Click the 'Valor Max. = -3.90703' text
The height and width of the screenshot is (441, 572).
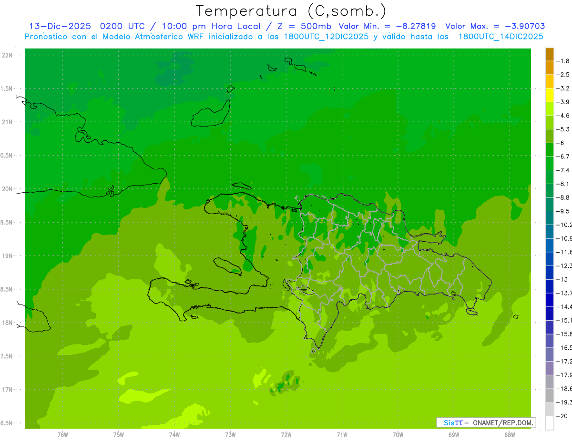click(x=495, y=26)
